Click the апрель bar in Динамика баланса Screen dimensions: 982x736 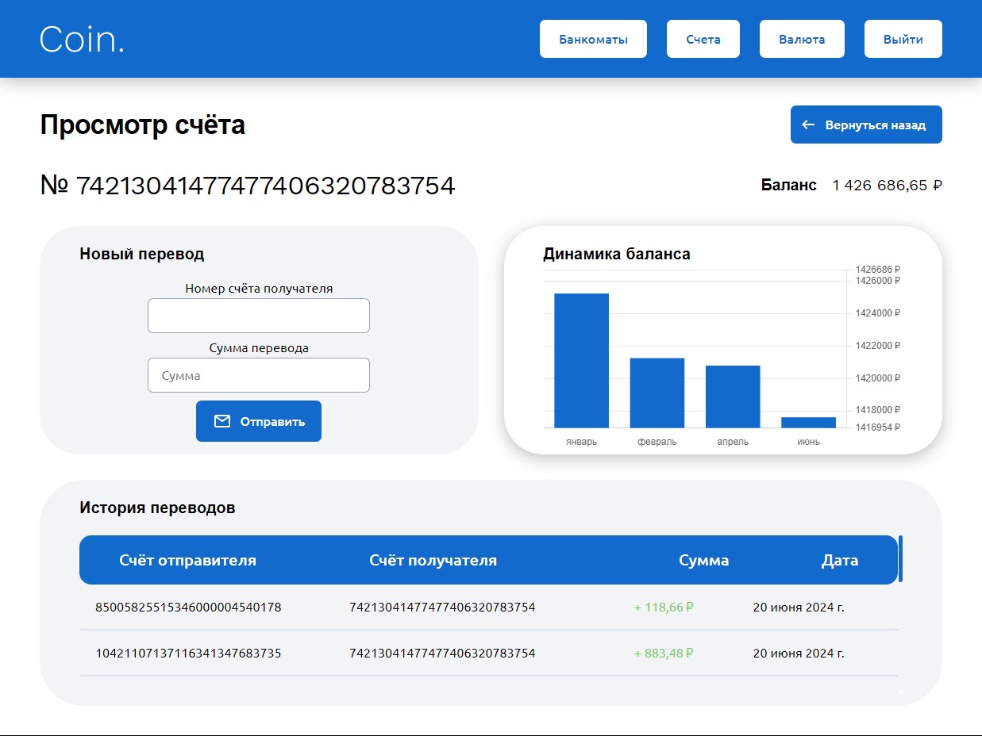[733, 397]
